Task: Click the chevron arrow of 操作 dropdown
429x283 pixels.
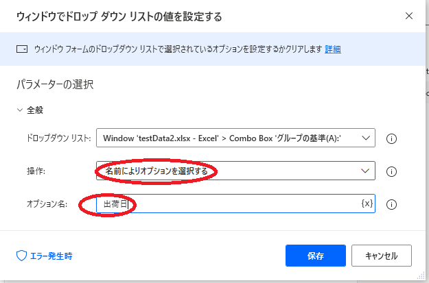Action: [x=364, y=171]
